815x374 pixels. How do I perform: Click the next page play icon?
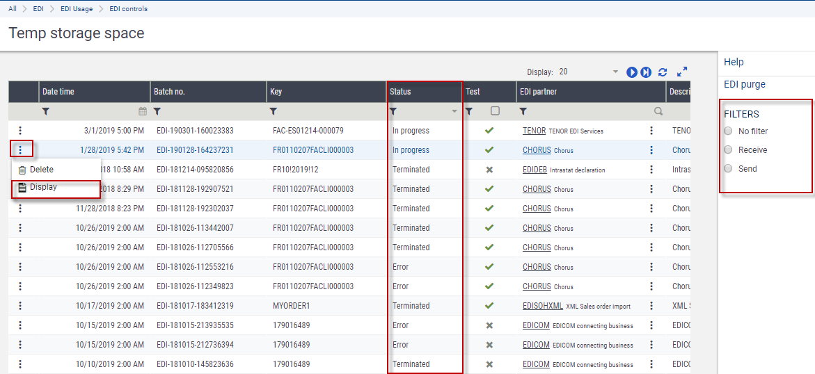tap(632, 72)
